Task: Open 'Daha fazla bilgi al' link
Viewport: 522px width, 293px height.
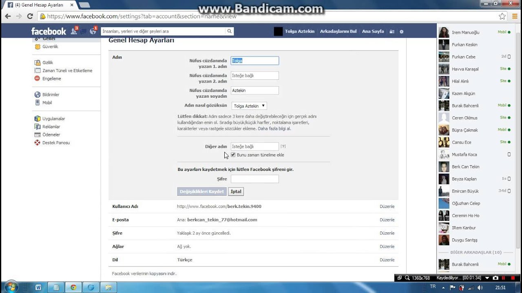Action: coord(274,129)
